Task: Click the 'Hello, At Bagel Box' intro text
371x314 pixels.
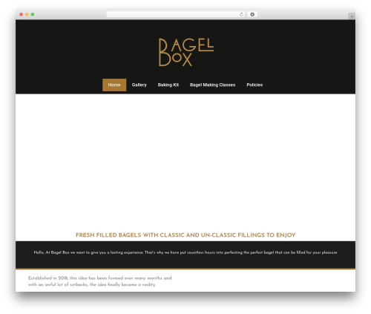Action: tap(185, 252)
